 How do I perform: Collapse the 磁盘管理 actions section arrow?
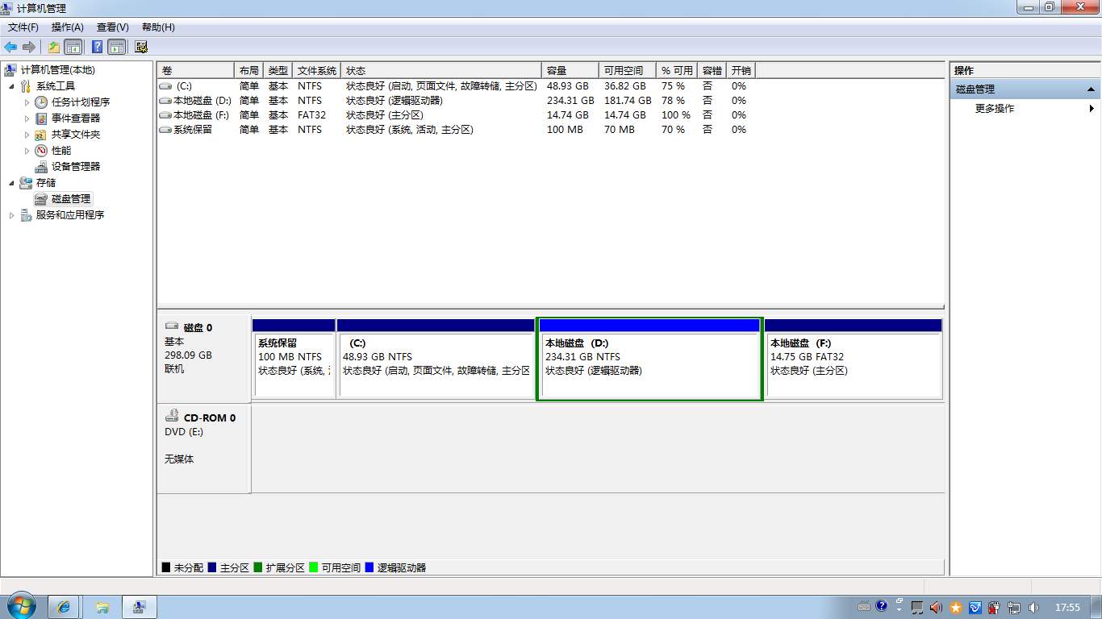(x=1091, y=89)
